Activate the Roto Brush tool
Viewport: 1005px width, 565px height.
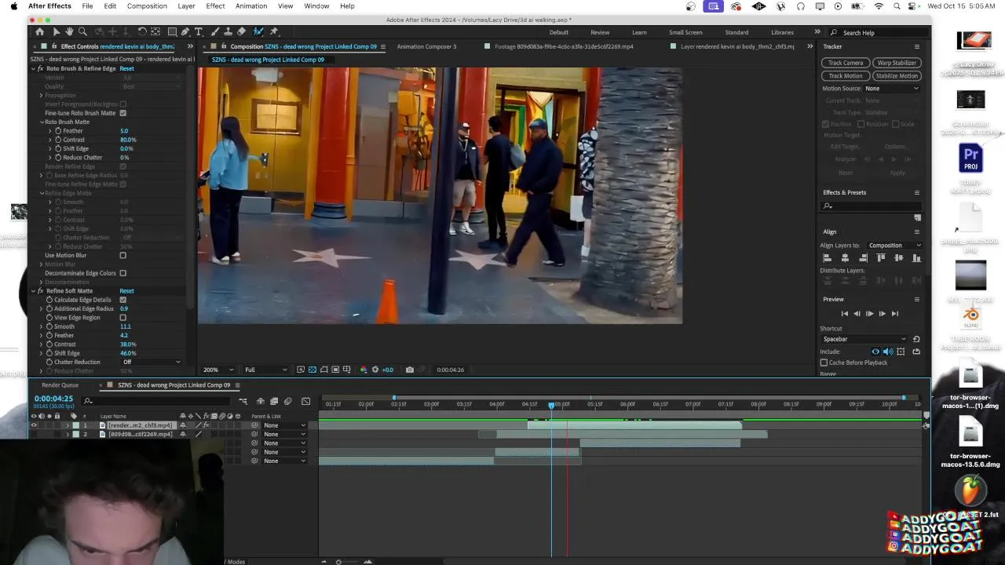pyautogui.click(x=257, y=32)
